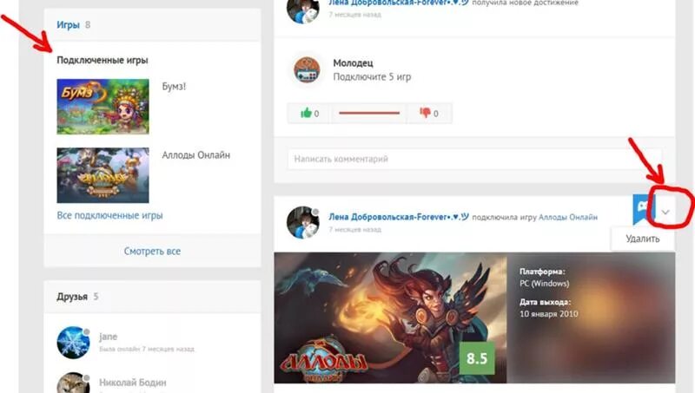Image resolution: width=695 pixels, height=393 pixels.
Task: Click the Платформа: PC (Windows) text
Action: (x=545, y=278)
